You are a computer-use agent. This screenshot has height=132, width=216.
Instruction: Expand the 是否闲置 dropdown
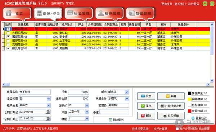click(x=49, y=99)
